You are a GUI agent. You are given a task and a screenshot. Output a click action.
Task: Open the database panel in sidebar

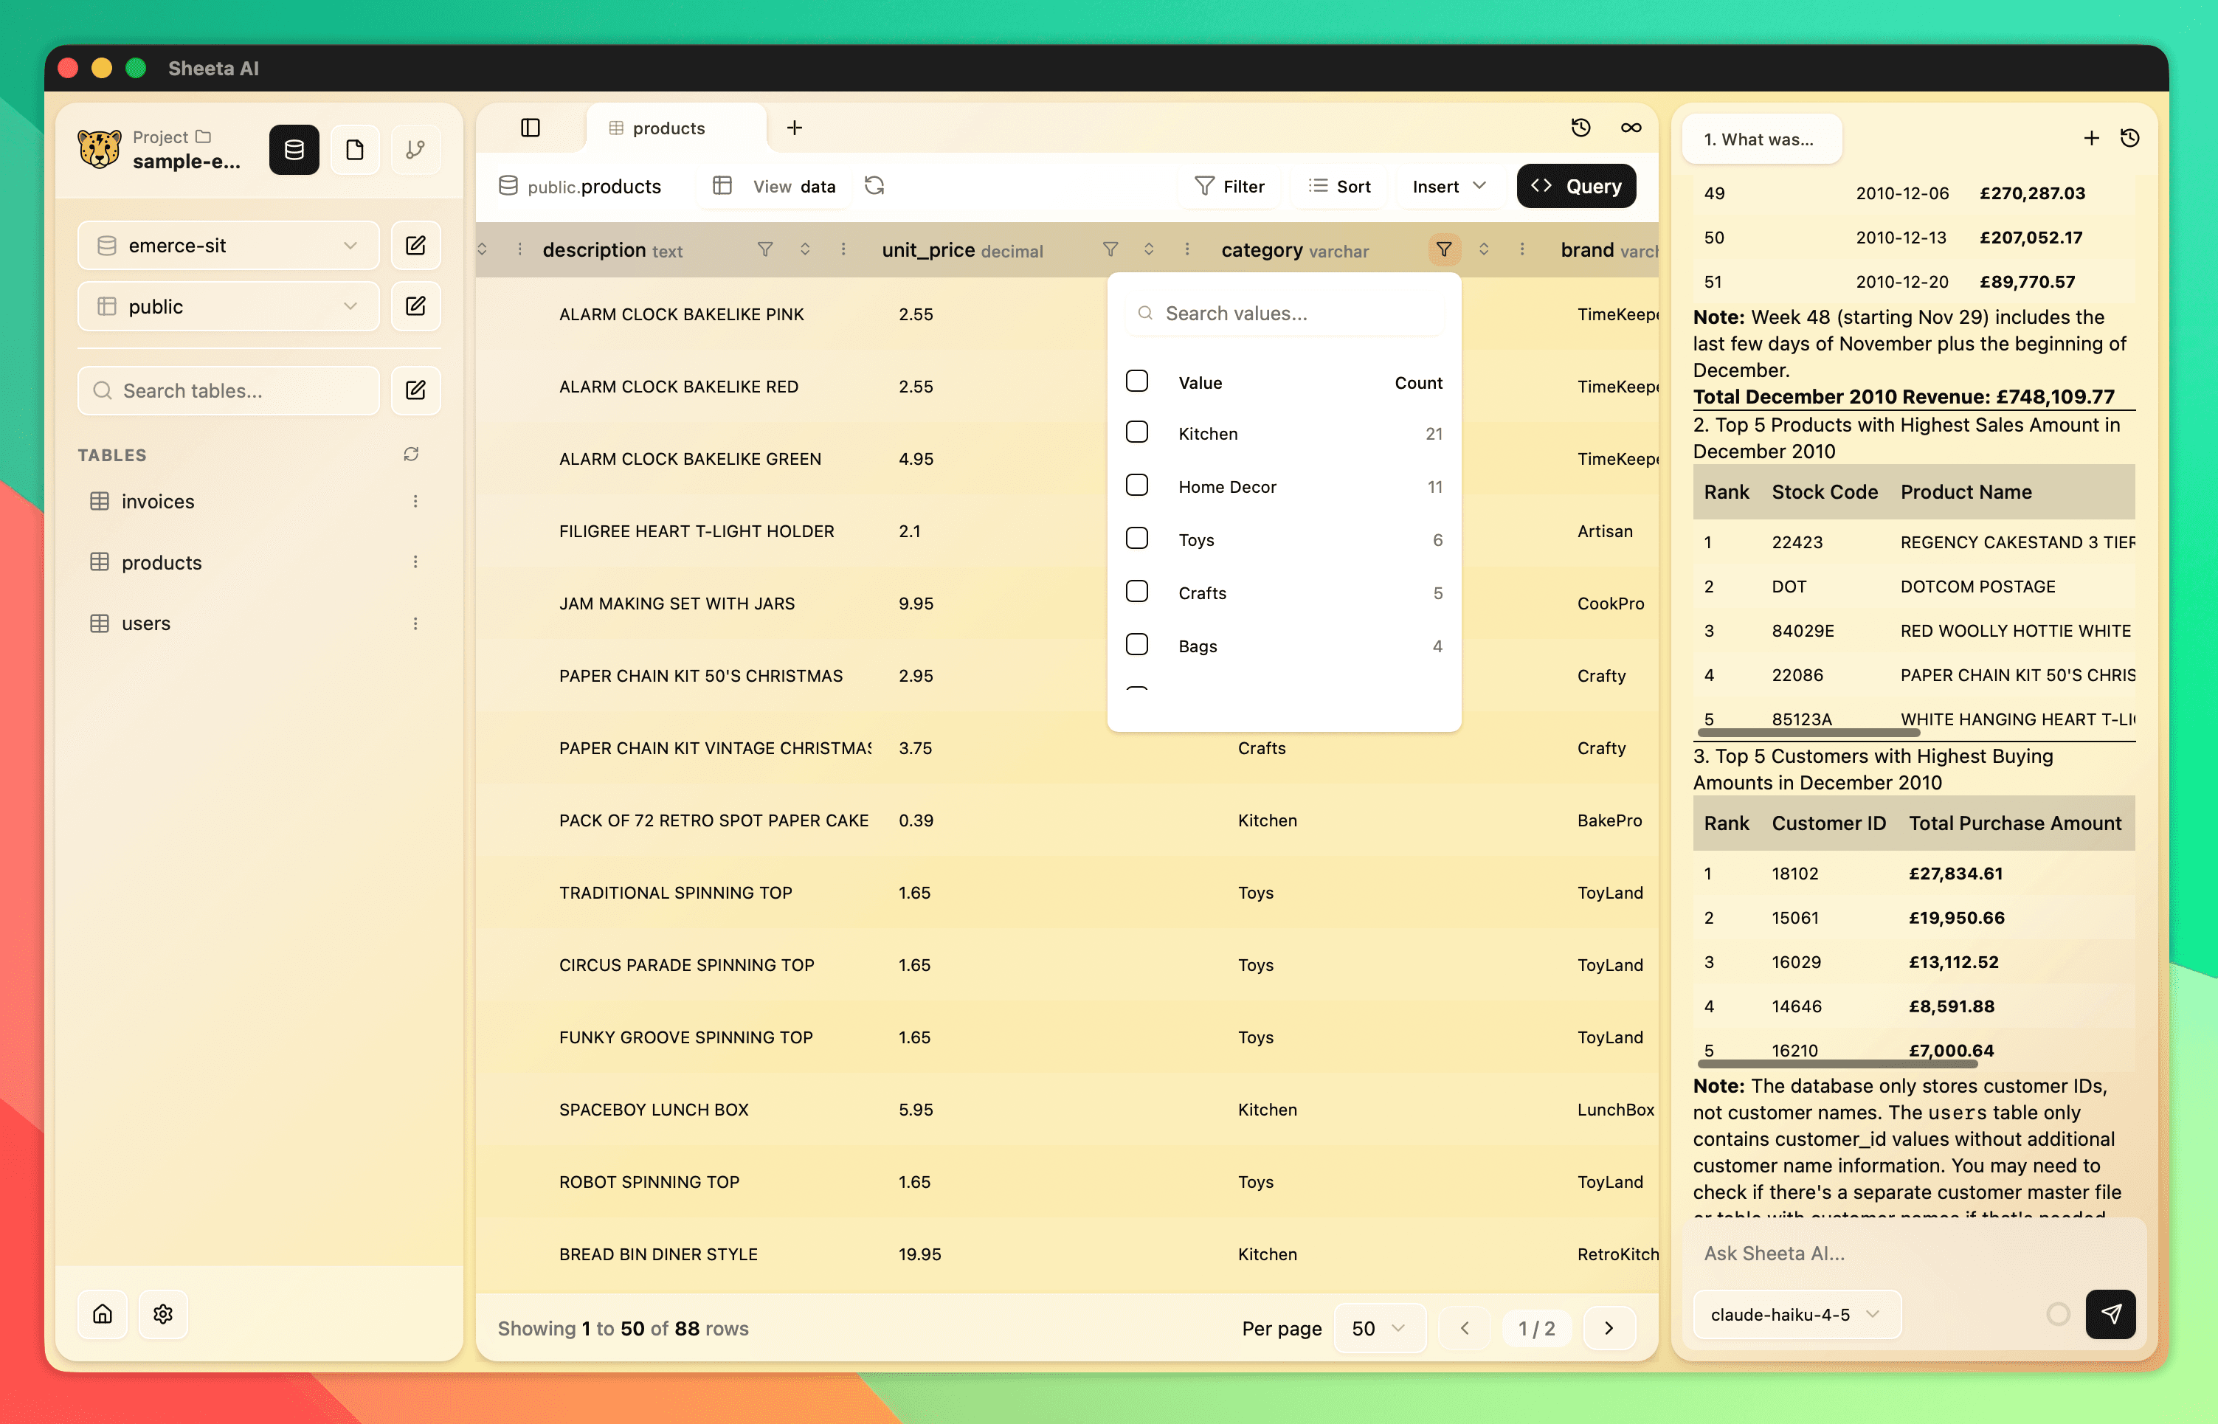(x=294, y=149)
